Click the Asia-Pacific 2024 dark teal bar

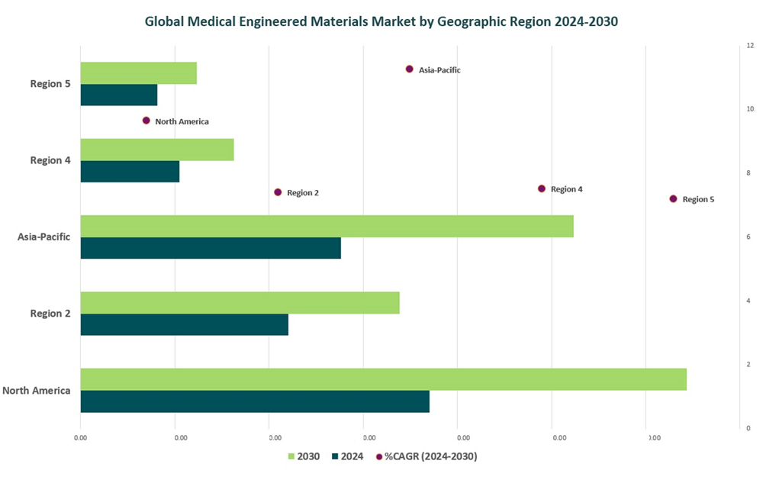[211, 248]
